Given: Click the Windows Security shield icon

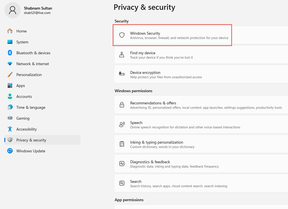Looking at the screenshot, I should pos(122,35).
